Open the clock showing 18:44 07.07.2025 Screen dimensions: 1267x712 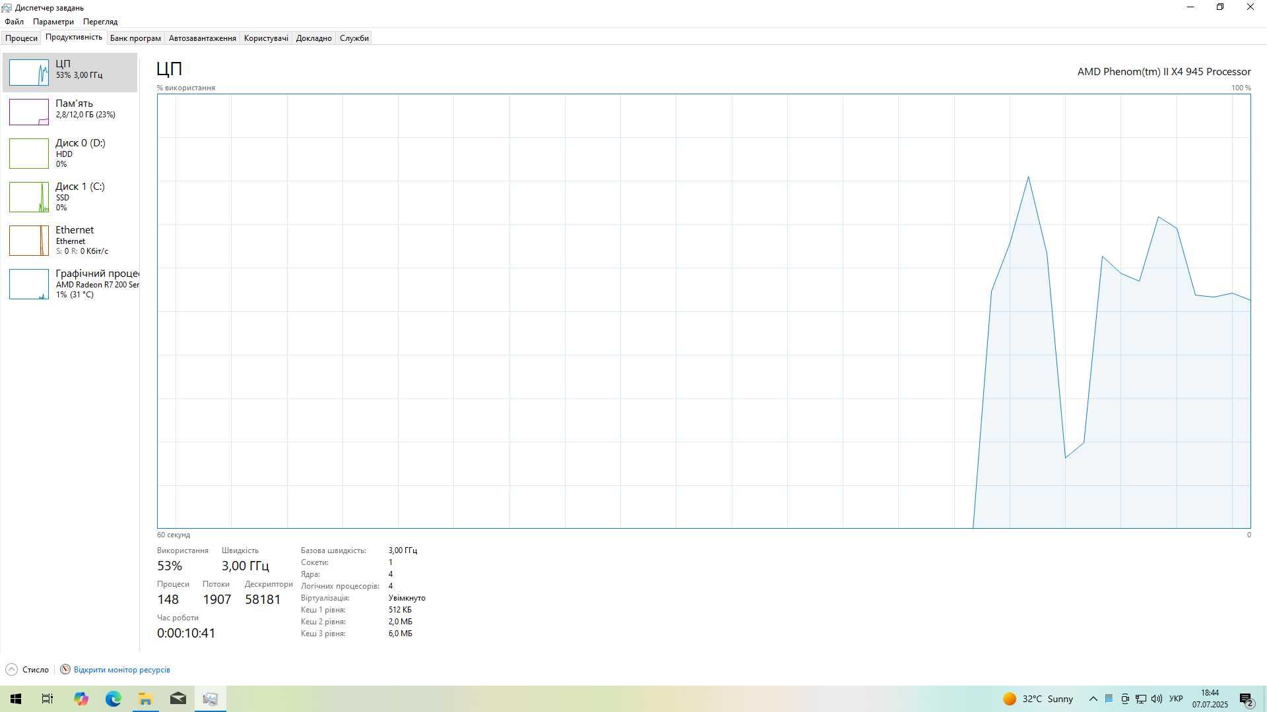point(1210,699)
